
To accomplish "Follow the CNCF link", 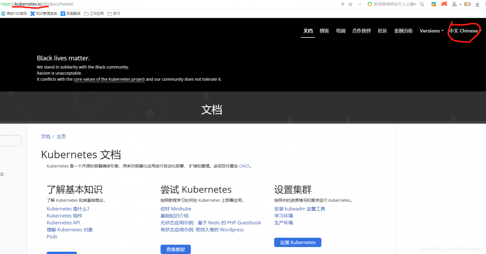I will (244, 166).
